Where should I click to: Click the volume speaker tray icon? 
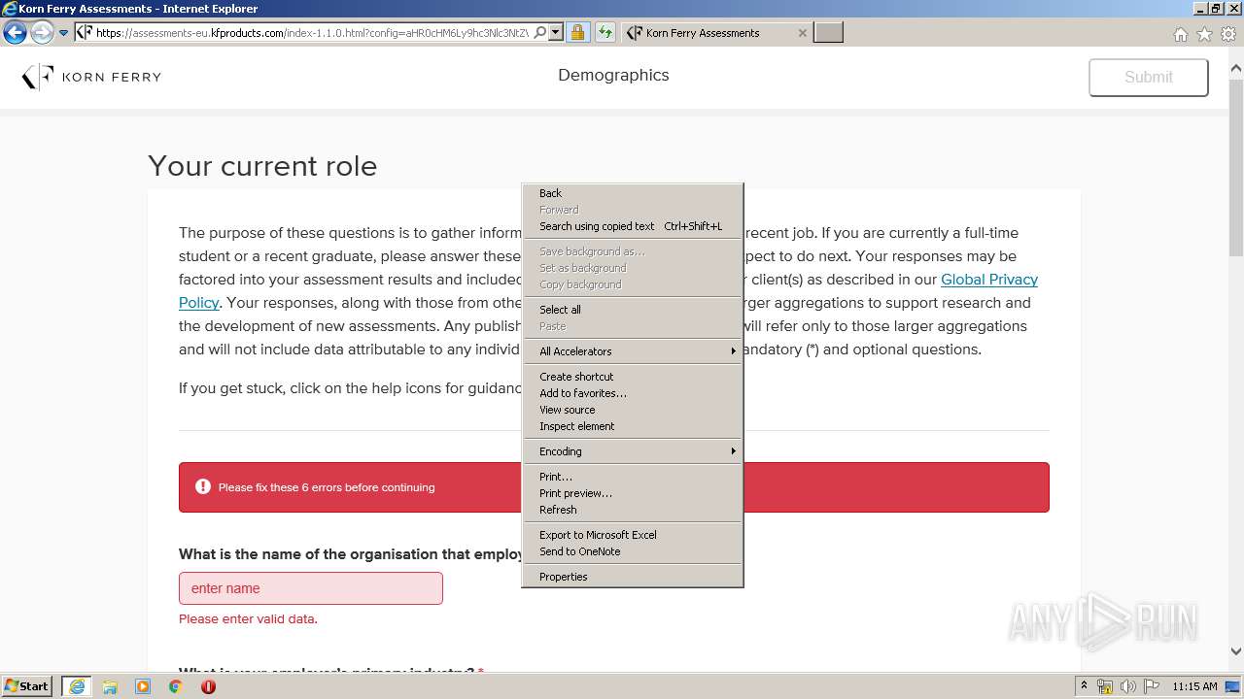point(1128,686)
